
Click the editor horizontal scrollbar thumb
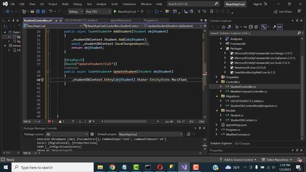(125, 121)
